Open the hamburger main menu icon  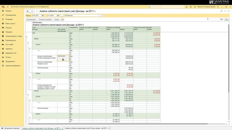8,7
